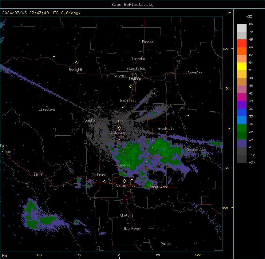Click the Lacombe city label

[138, 59]
